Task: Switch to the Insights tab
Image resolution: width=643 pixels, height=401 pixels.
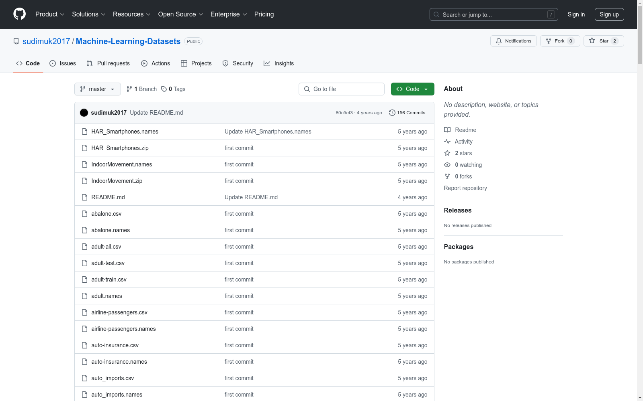Action: tap(278, 63)
